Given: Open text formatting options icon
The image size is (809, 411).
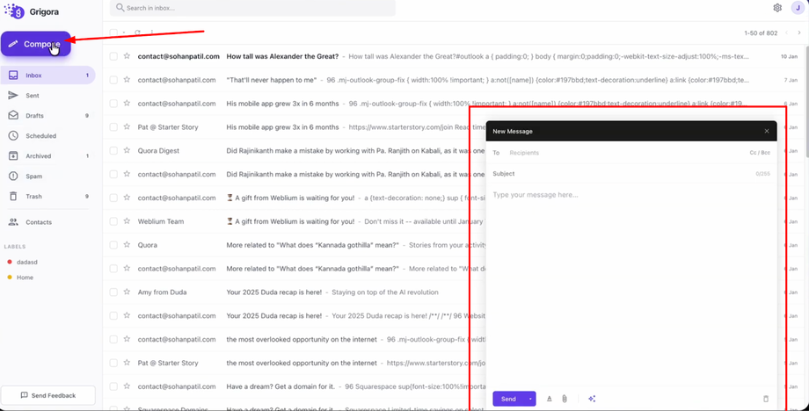Looking at the screenshot, I should tap(550, 399).
